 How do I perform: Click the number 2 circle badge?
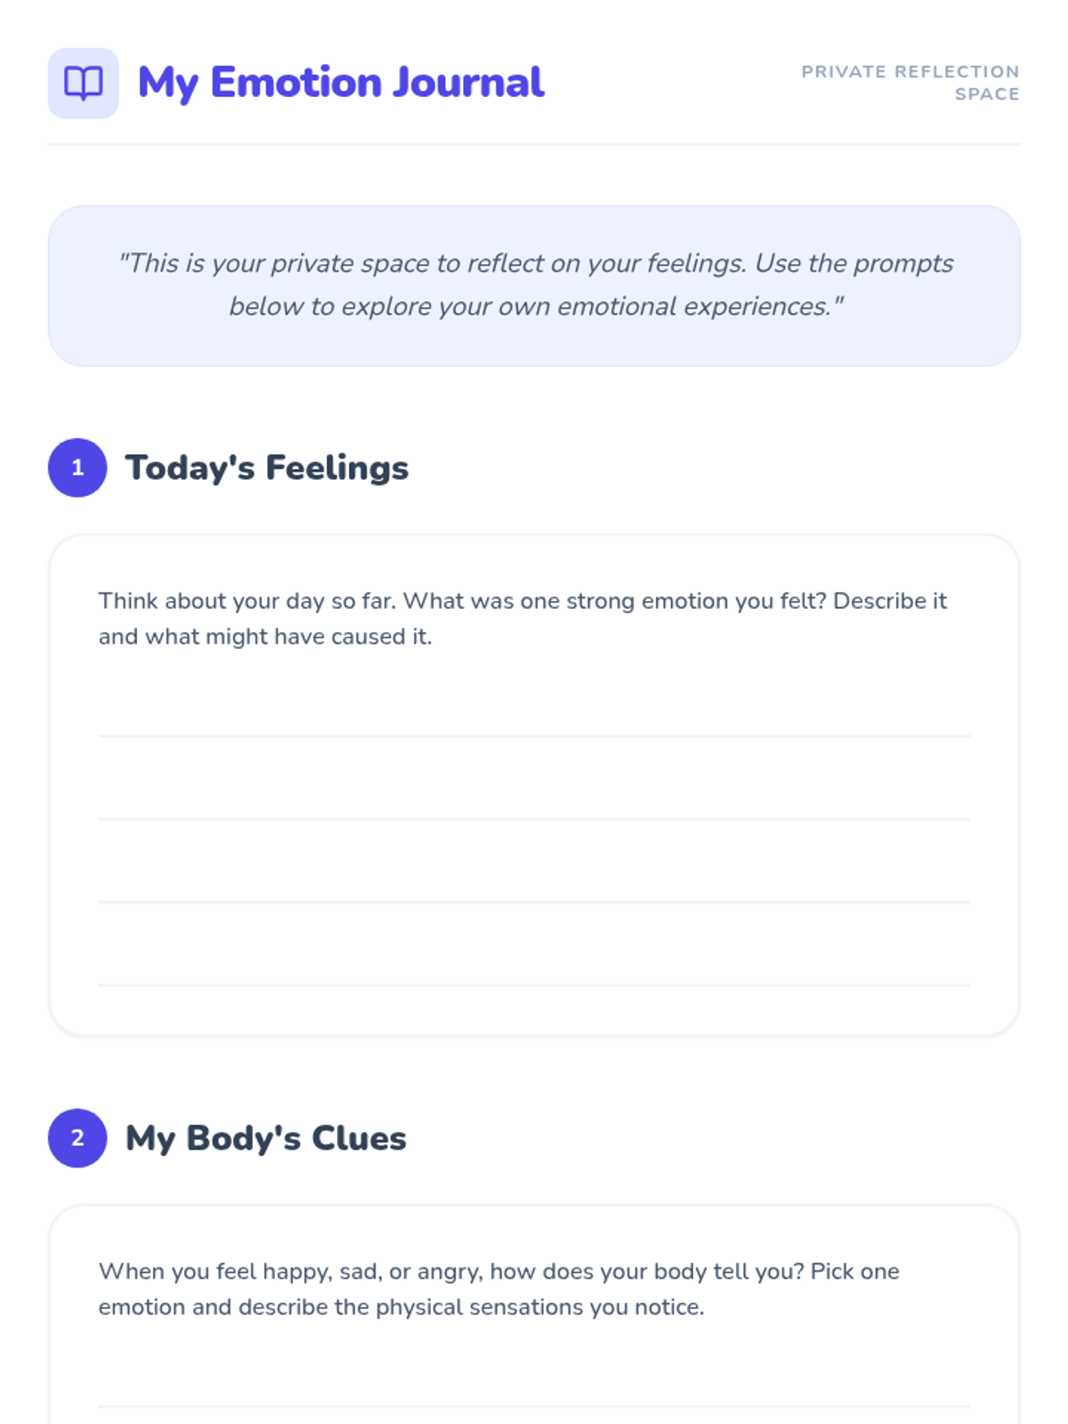point(77,1137)
